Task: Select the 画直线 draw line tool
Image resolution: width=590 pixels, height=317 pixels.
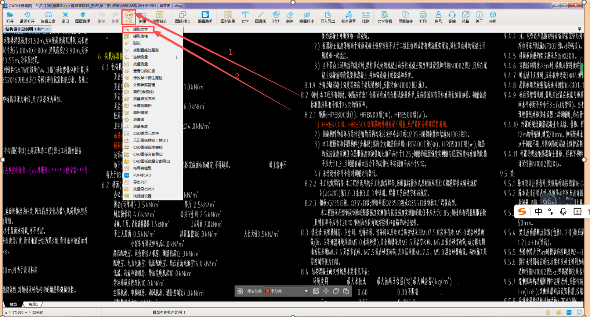Action: click(260, 17)
